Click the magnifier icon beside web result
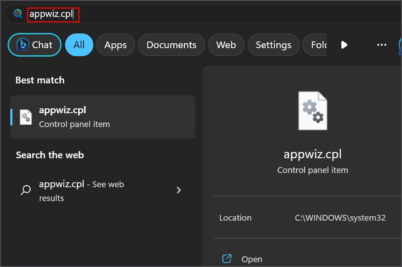Screen dimensions: 402x267 [x=26, y=190]
